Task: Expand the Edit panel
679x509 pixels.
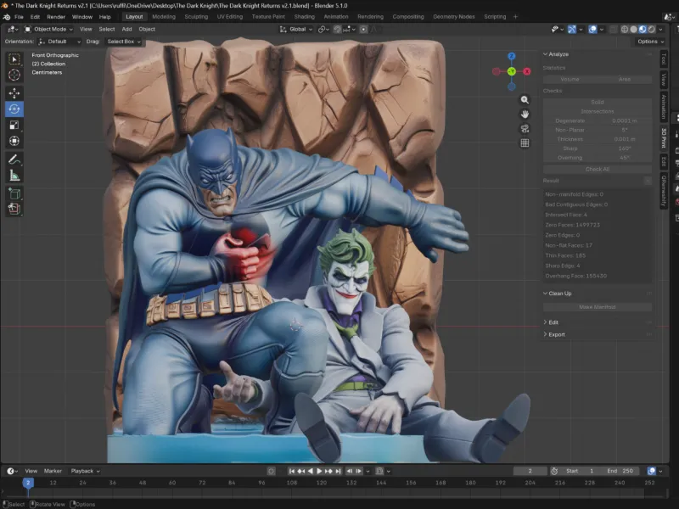Action: [x=550, y=322]
